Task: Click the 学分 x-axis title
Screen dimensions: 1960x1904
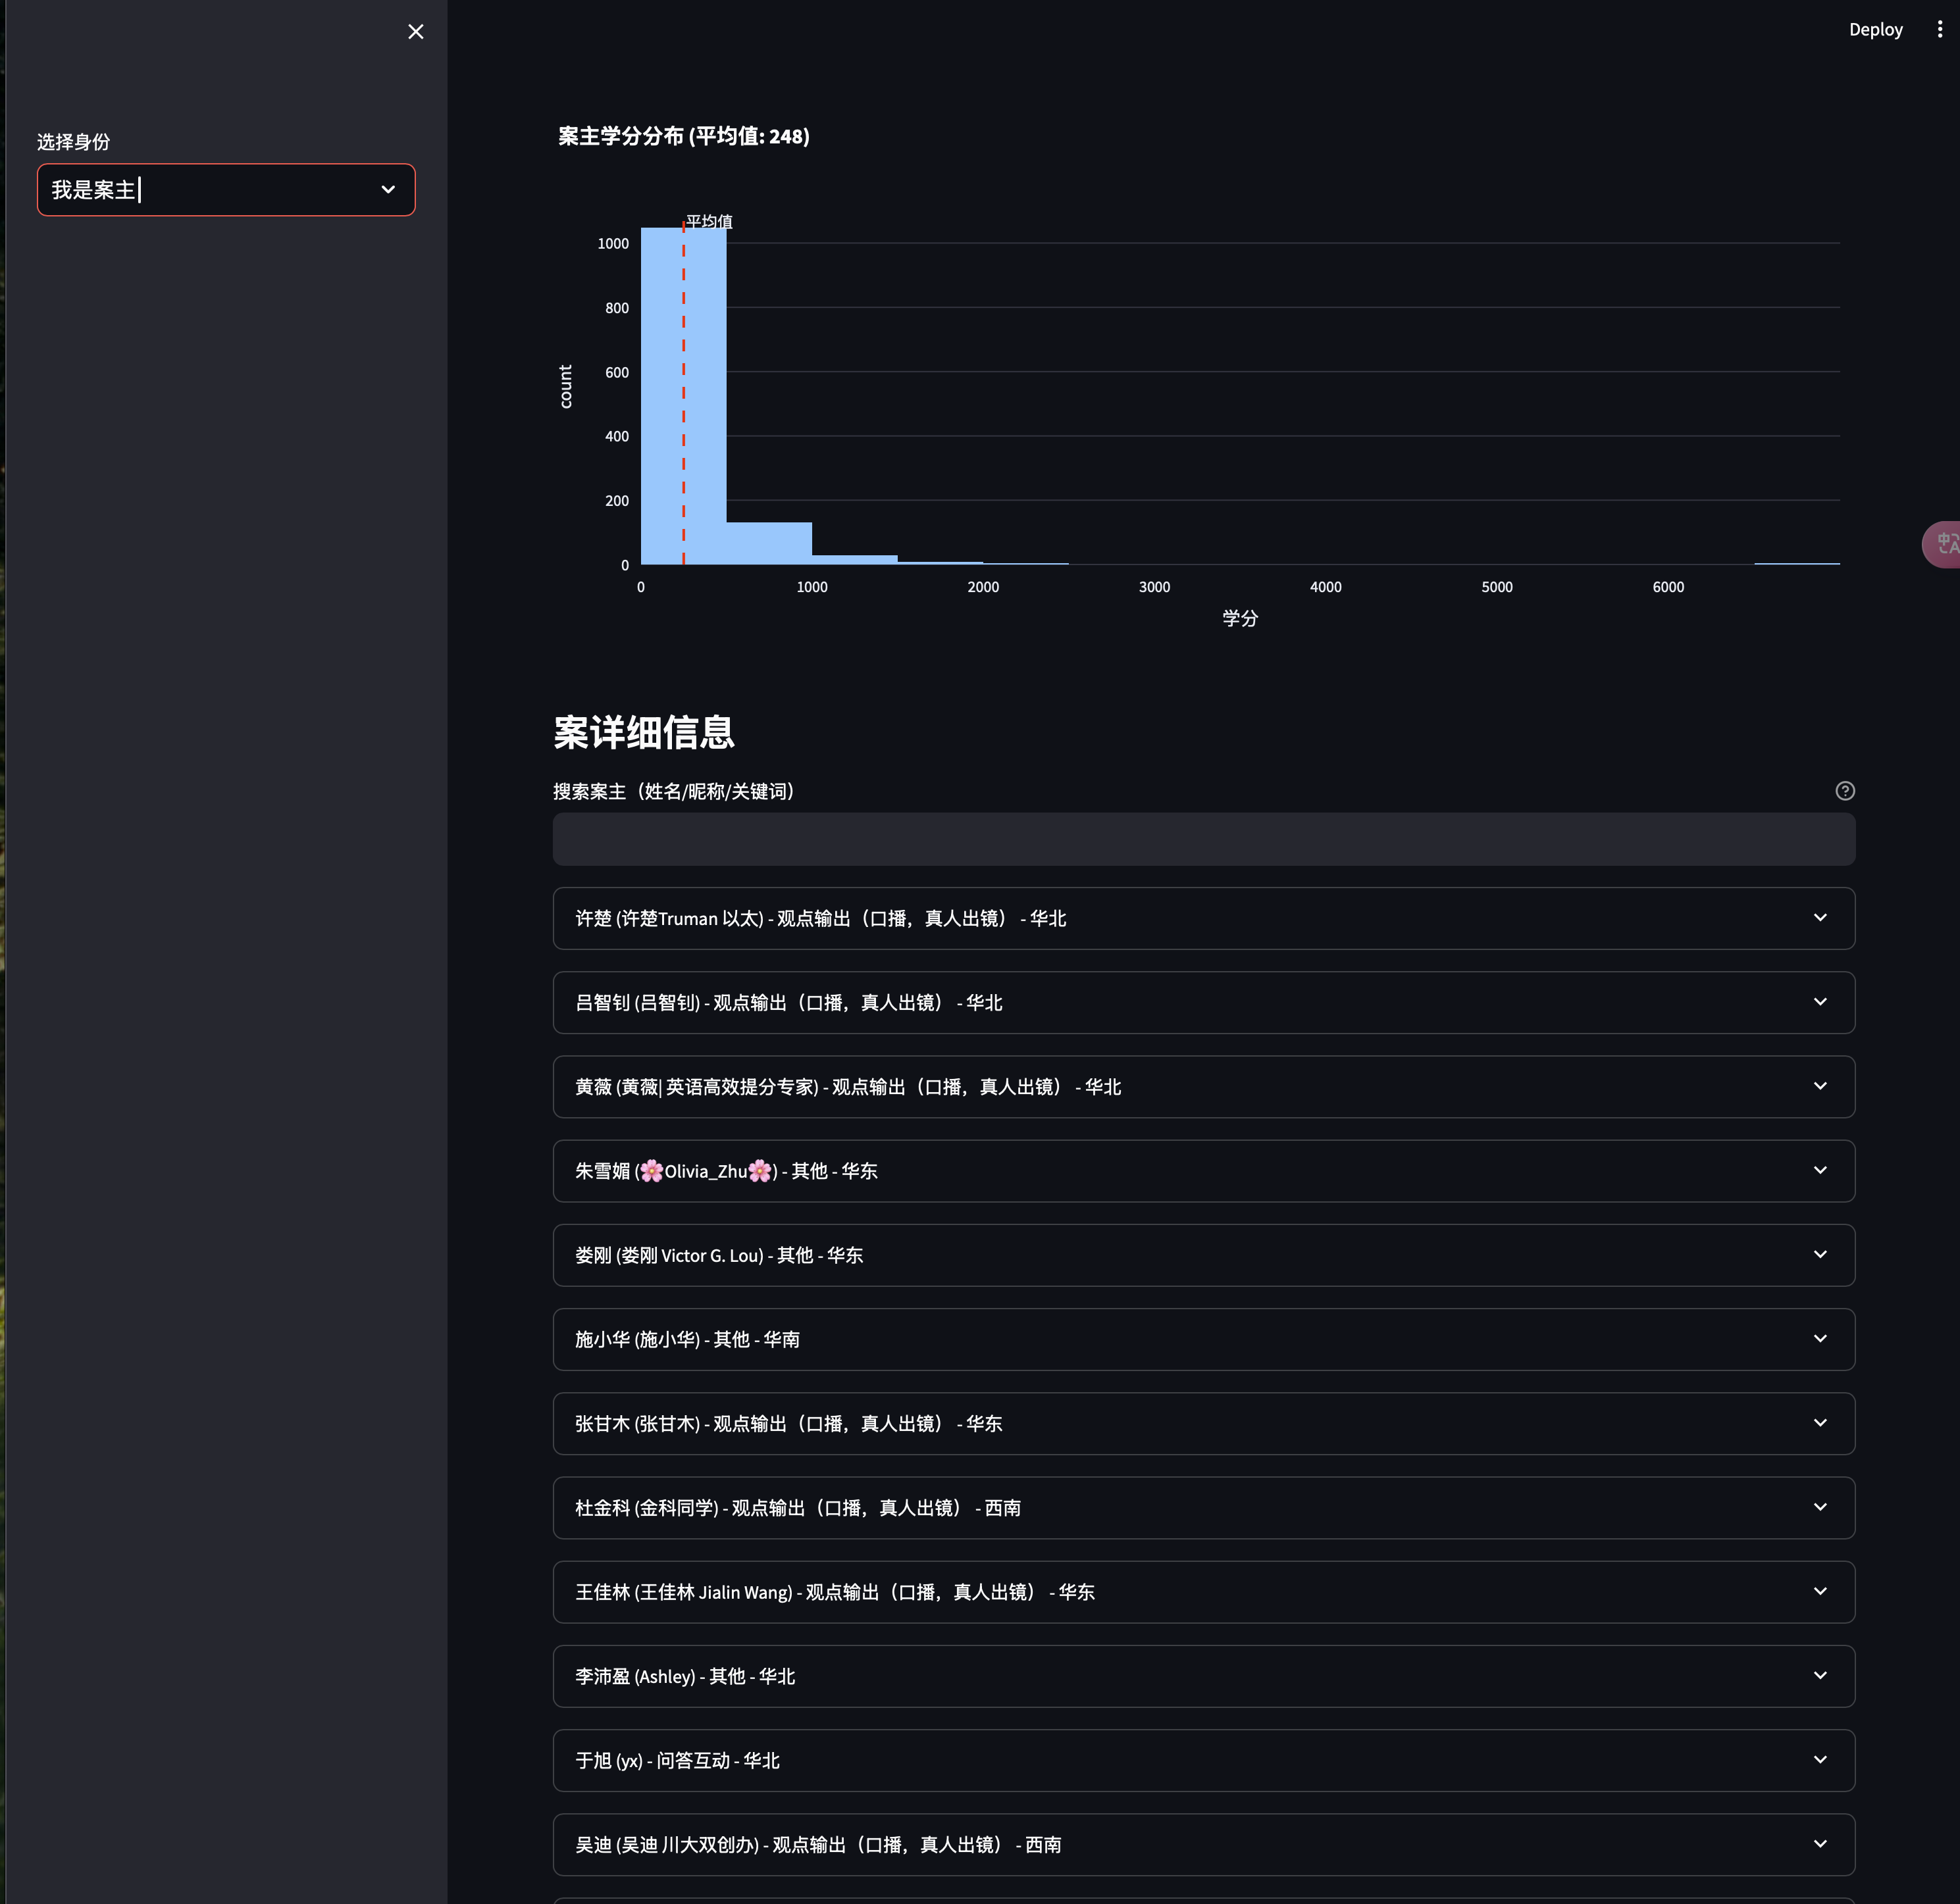Action: [1239, 618]
